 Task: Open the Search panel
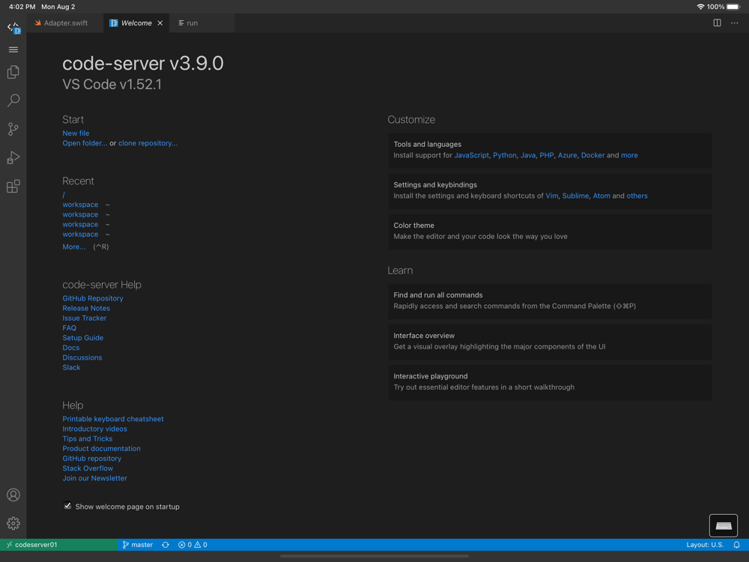click(13, 100)
